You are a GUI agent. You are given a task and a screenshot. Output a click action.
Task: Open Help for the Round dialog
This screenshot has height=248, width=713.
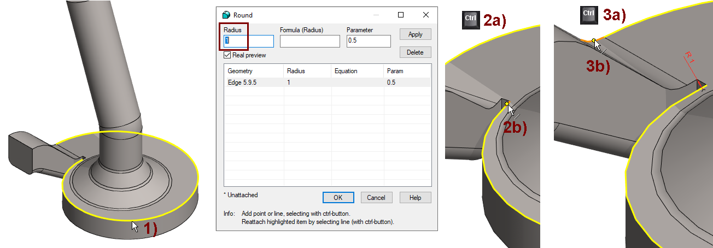(x=416, y=198)
